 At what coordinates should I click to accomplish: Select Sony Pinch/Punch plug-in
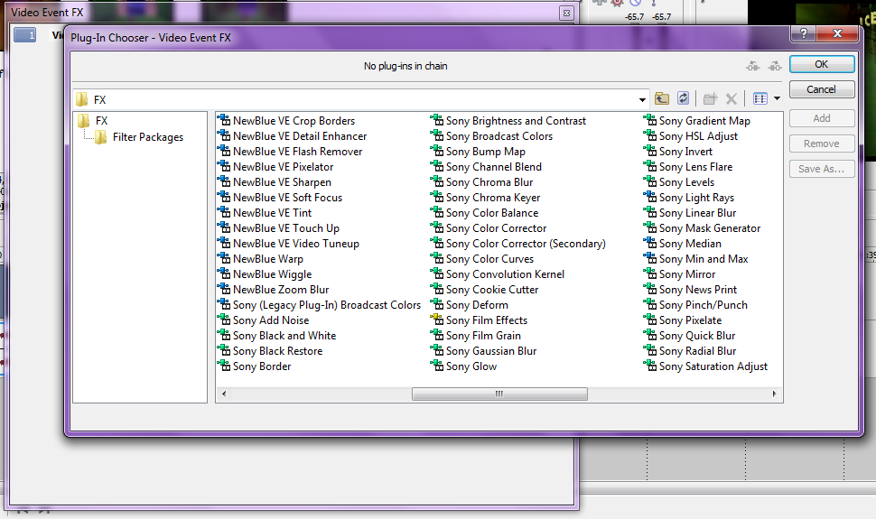(696, 305)
